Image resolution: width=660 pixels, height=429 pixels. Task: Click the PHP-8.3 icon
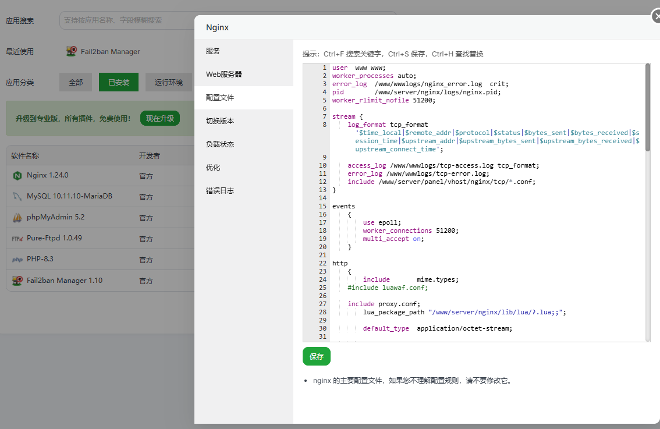click(x=17, y=259)
